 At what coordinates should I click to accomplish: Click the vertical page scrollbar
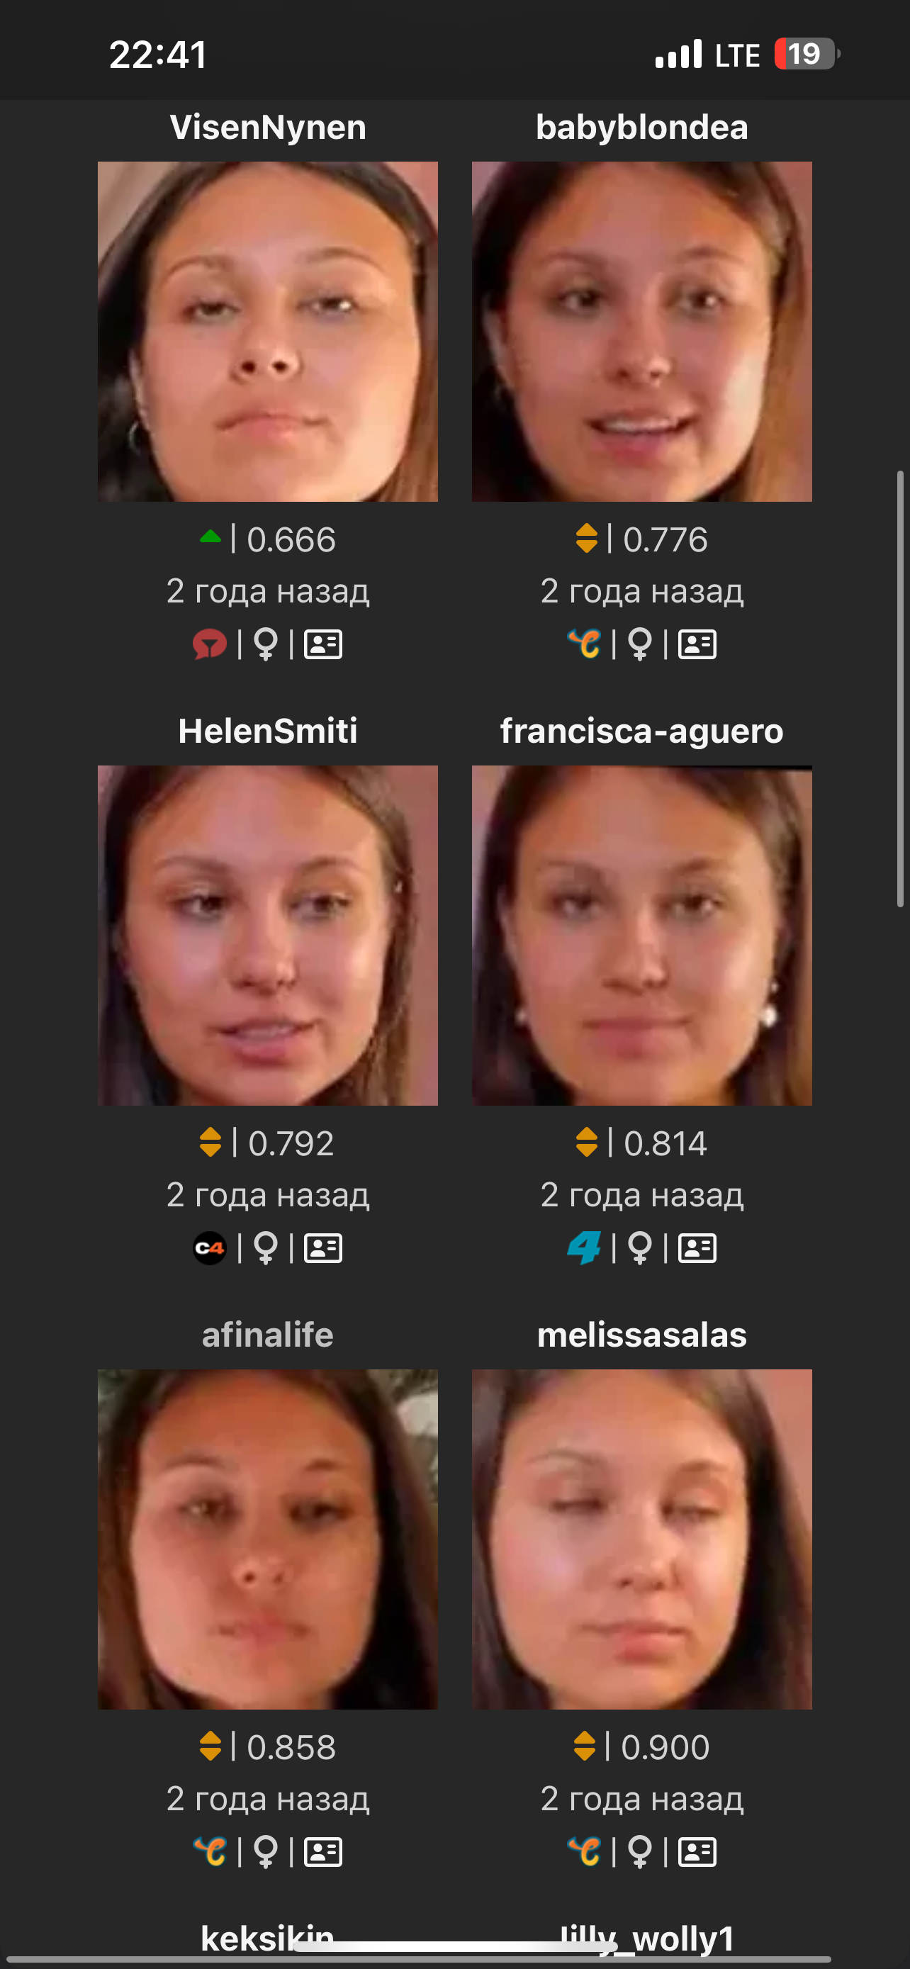[900, 689]
